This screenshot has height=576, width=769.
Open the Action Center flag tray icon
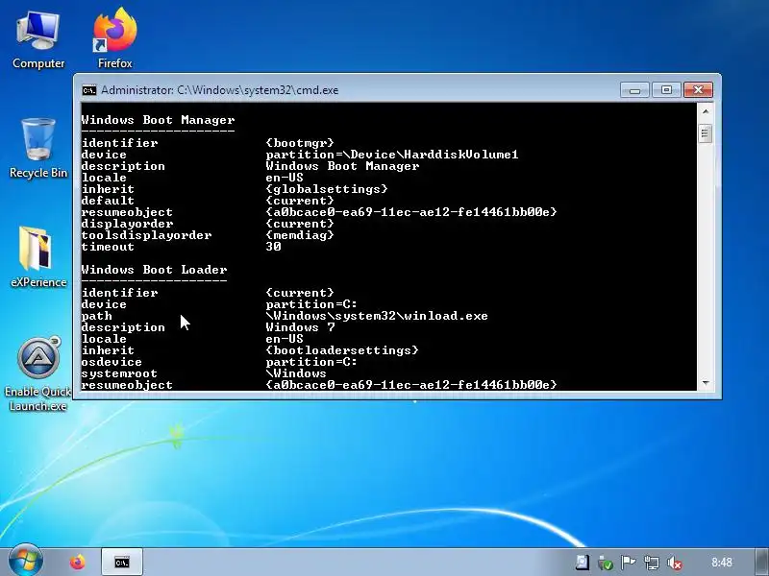click(628, 563)
